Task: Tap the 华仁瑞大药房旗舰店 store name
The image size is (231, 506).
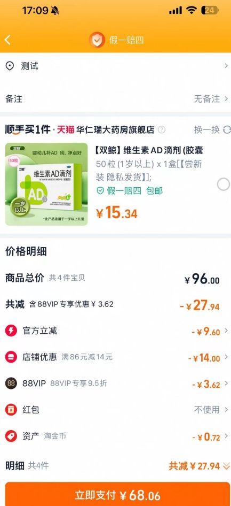Action: tap(115, 130)
